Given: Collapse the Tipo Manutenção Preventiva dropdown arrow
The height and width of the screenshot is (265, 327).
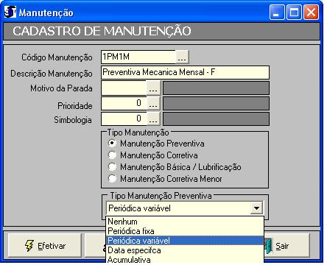Looking at the screenshot, I should [256, 208].
